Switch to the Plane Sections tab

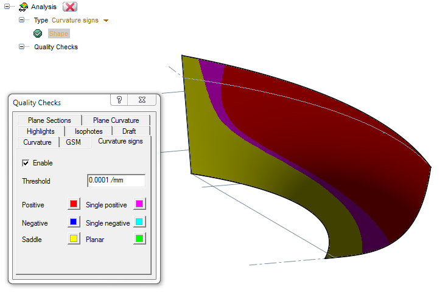coord(49,120)
